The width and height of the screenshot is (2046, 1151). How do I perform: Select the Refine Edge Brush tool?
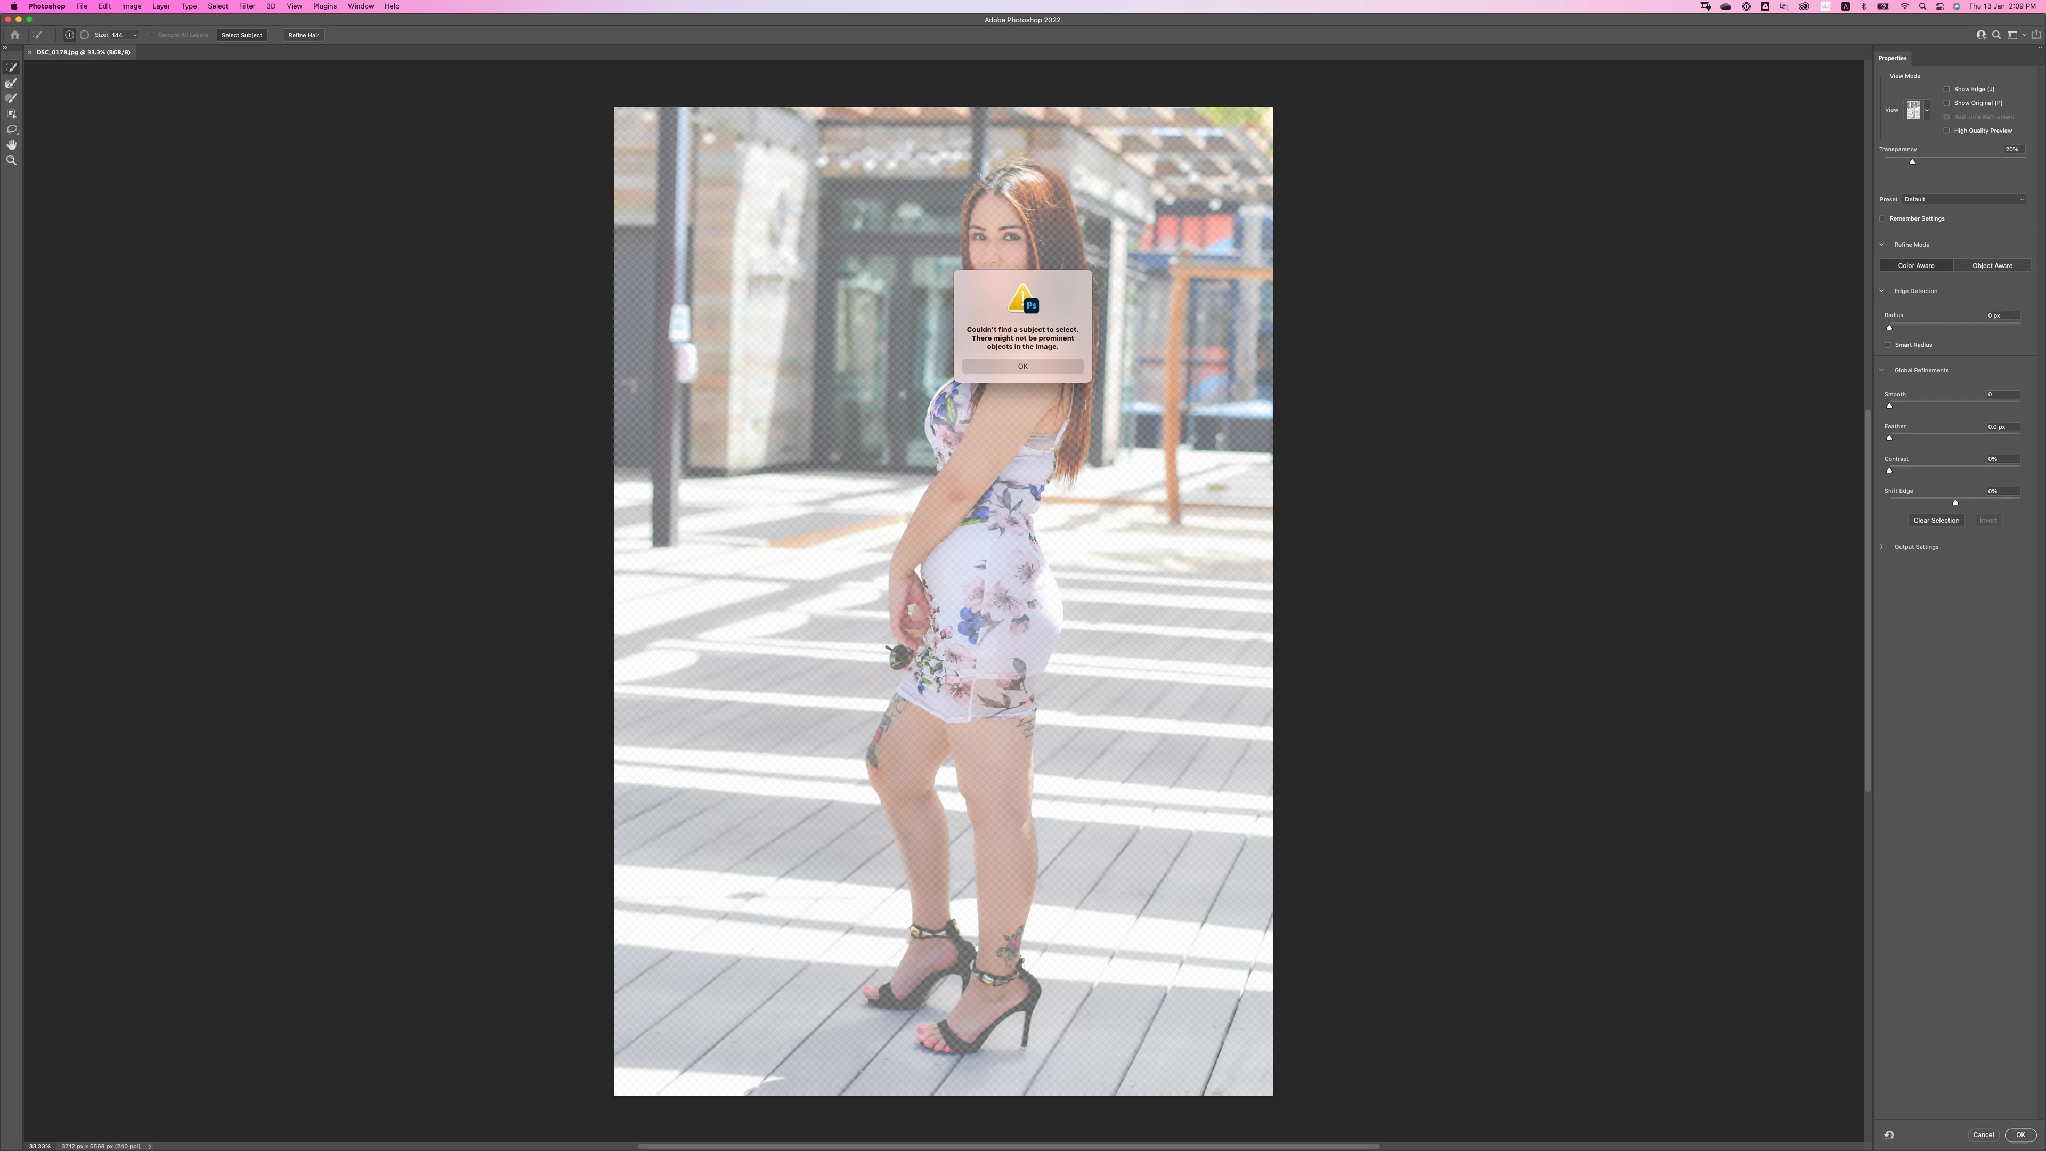[11, 84]
